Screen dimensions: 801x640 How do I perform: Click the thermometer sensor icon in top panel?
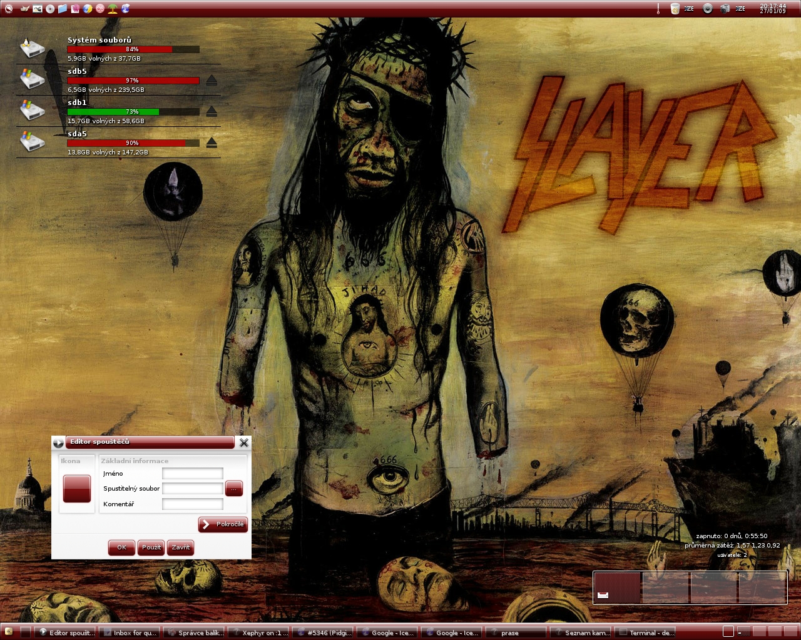(x=658, y=9)
